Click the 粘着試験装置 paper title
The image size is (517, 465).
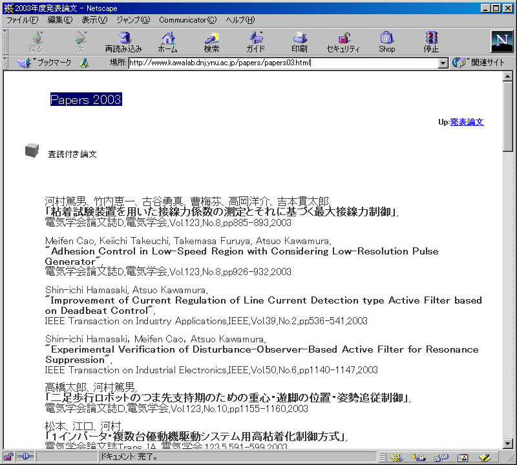[220, 212]
